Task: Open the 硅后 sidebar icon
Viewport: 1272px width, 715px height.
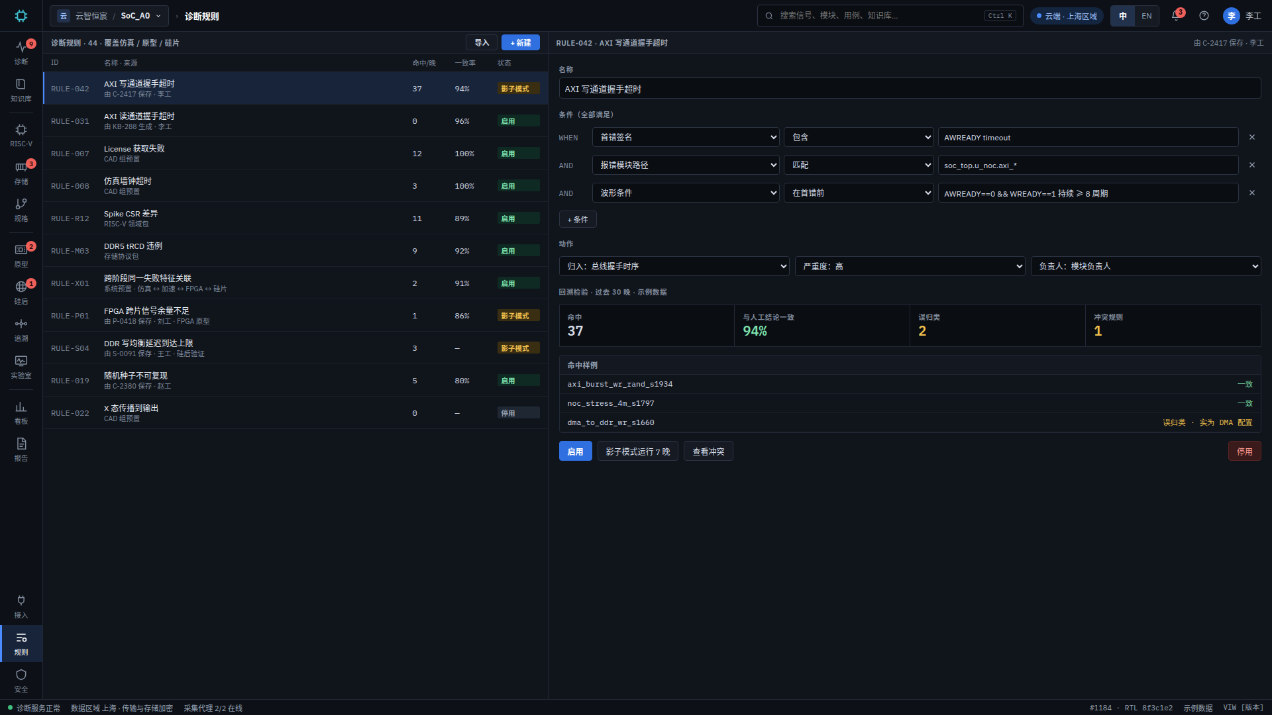Action: click(21, 293)
